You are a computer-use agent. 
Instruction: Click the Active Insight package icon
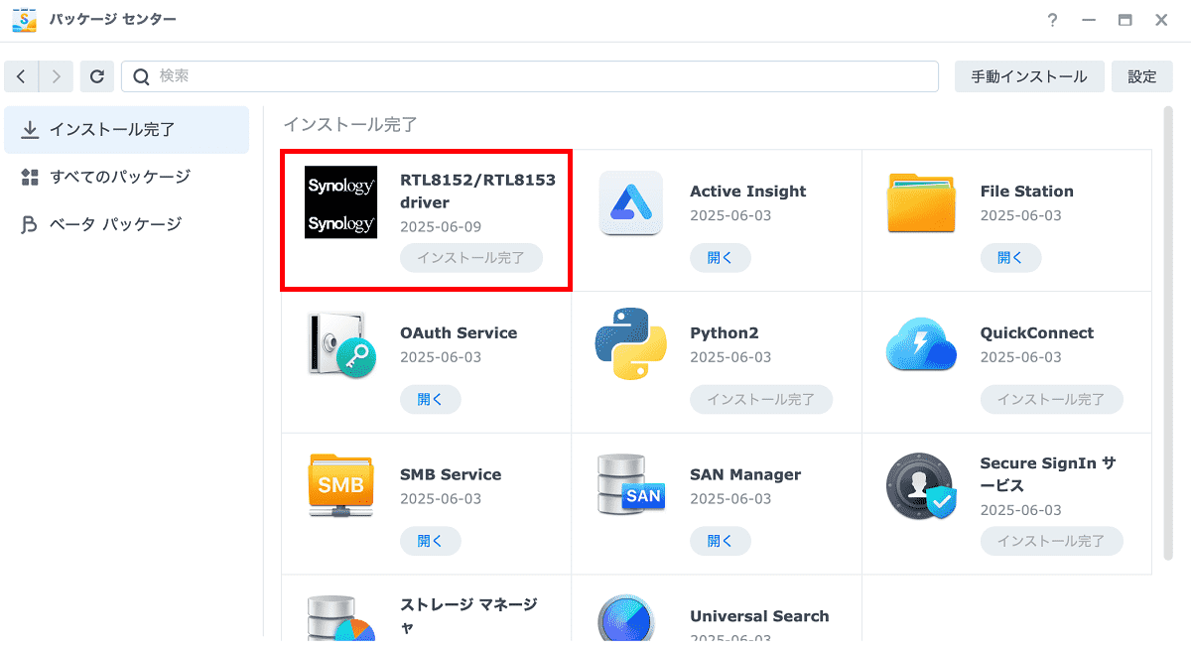coord(630,202)
